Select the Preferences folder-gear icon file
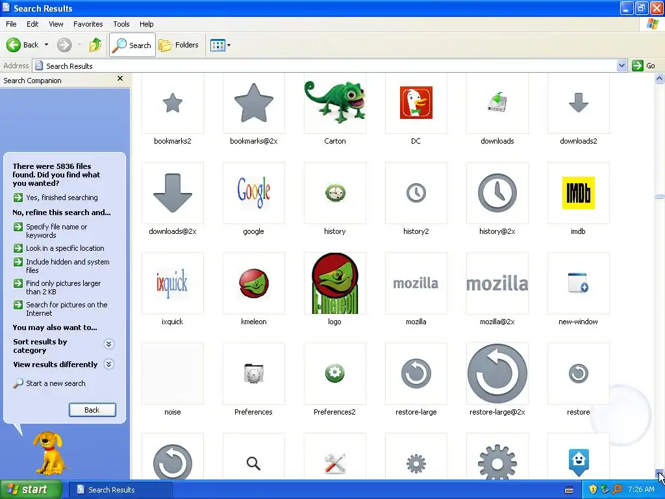 pyautogui.click(x=254, y=374)
